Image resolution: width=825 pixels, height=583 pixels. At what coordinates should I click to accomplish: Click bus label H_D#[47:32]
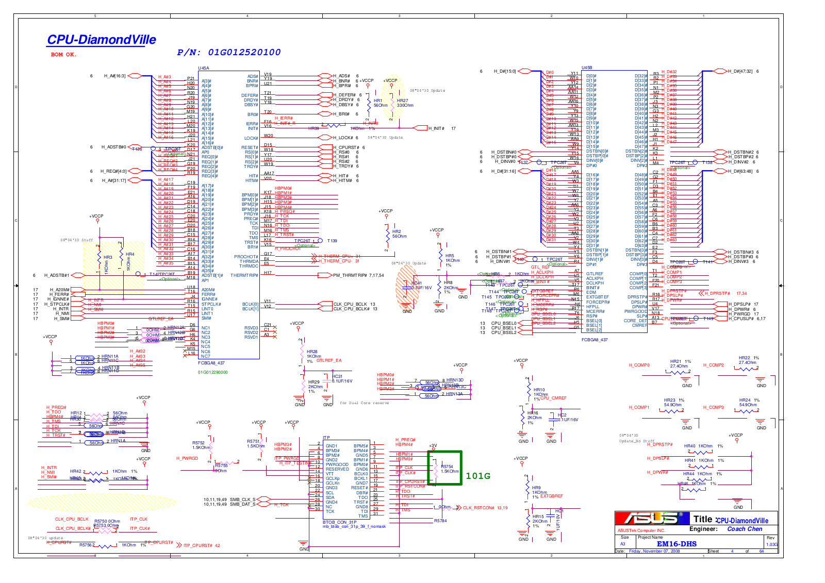[x=740, y=71]
